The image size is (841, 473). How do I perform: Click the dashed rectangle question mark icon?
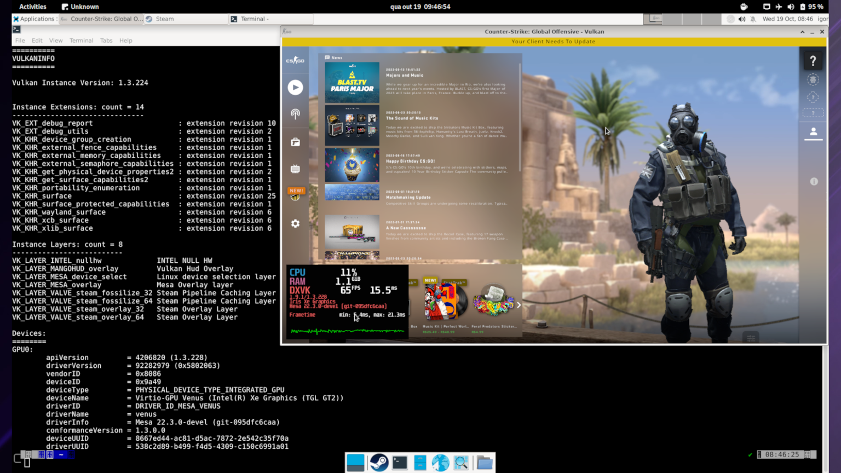pyautogui.click(x=813, y=113)
